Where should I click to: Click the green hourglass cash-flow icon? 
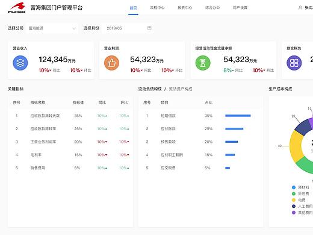point(203,63)
